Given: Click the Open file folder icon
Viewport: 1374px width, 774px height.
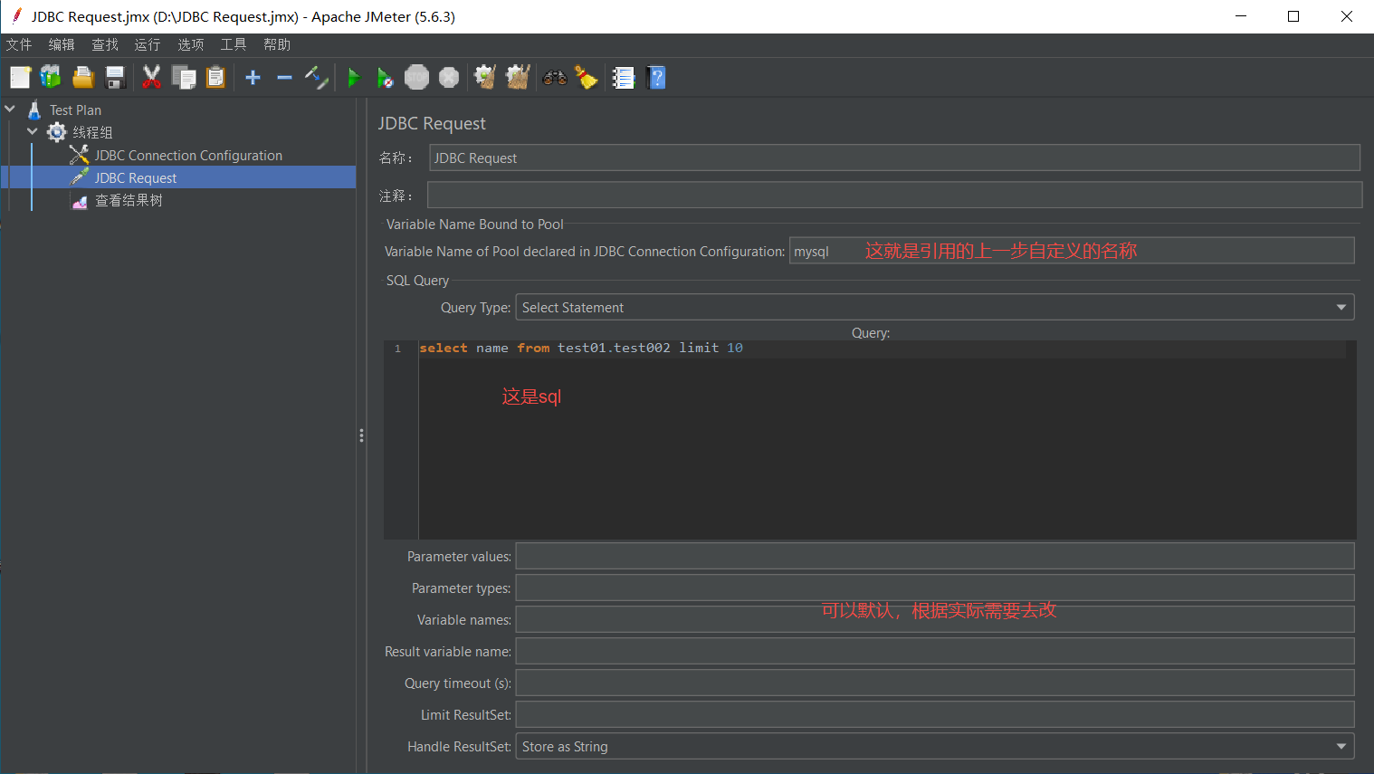Looking at the screenshot, I should point(83,78).
